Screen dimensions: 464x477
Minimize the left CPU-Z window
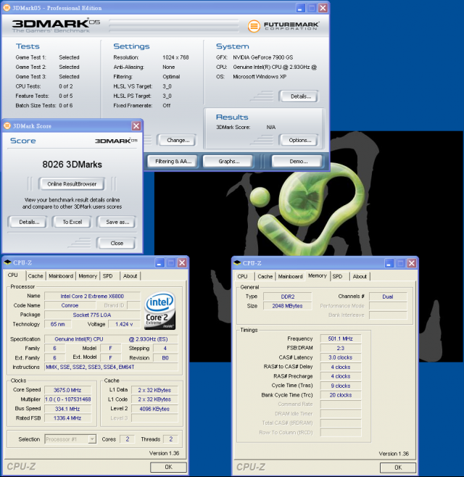(x=159, y=262)
